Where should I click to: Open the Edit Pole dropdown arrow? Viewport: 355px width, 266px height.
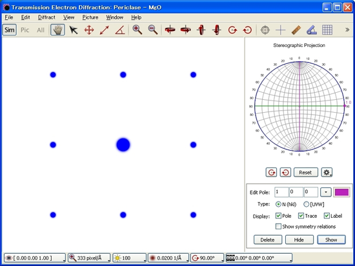326,193
